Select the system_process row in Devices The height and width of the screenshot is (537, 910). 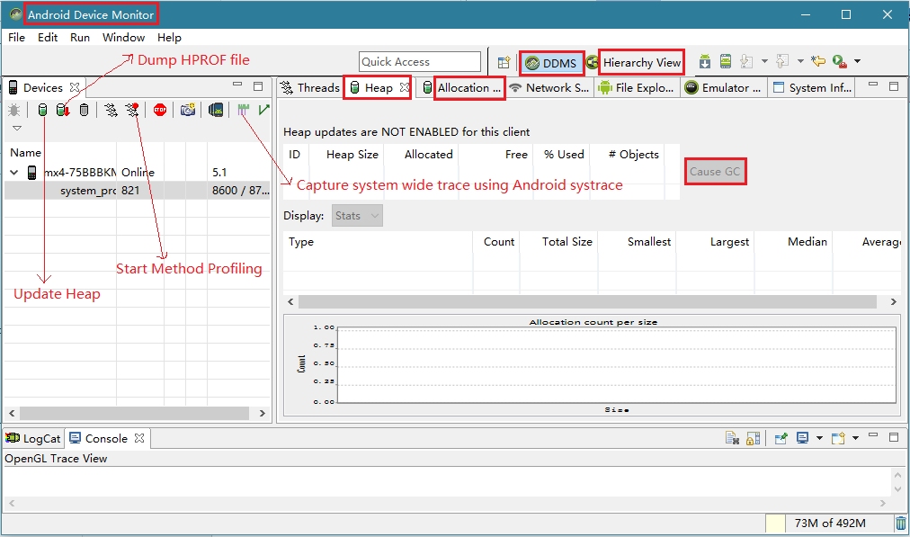point(87,191)
